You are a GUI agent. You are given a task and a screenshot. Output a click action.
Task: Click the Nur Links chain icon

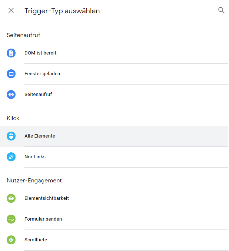(11, 157)
